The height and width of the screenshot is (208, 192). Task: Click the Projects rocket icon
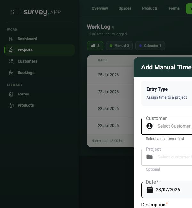(11, 50)
